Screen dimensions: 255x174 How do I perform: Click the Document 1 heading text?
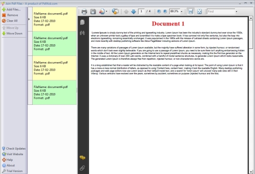tap(168, 24)
